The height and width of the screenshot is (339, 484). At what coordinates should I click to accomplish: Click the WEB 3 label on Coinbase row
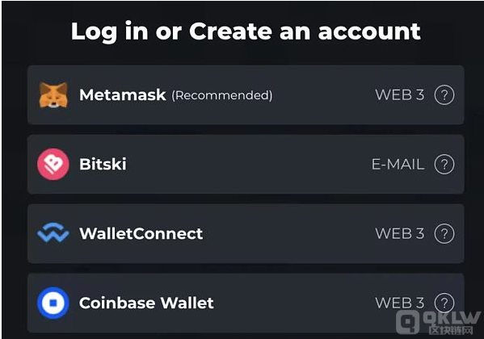[400, 303]
